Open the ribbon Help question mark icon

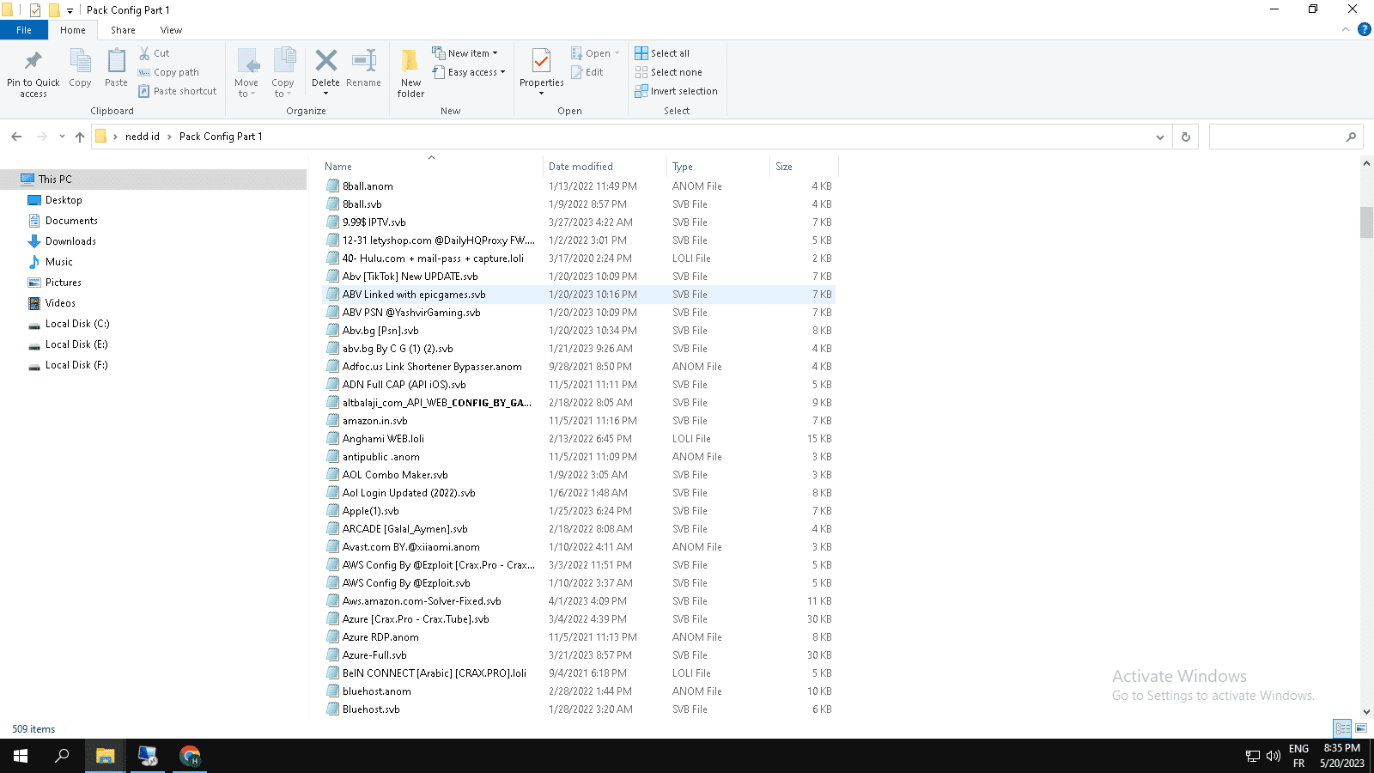(x=1364, y=29)
